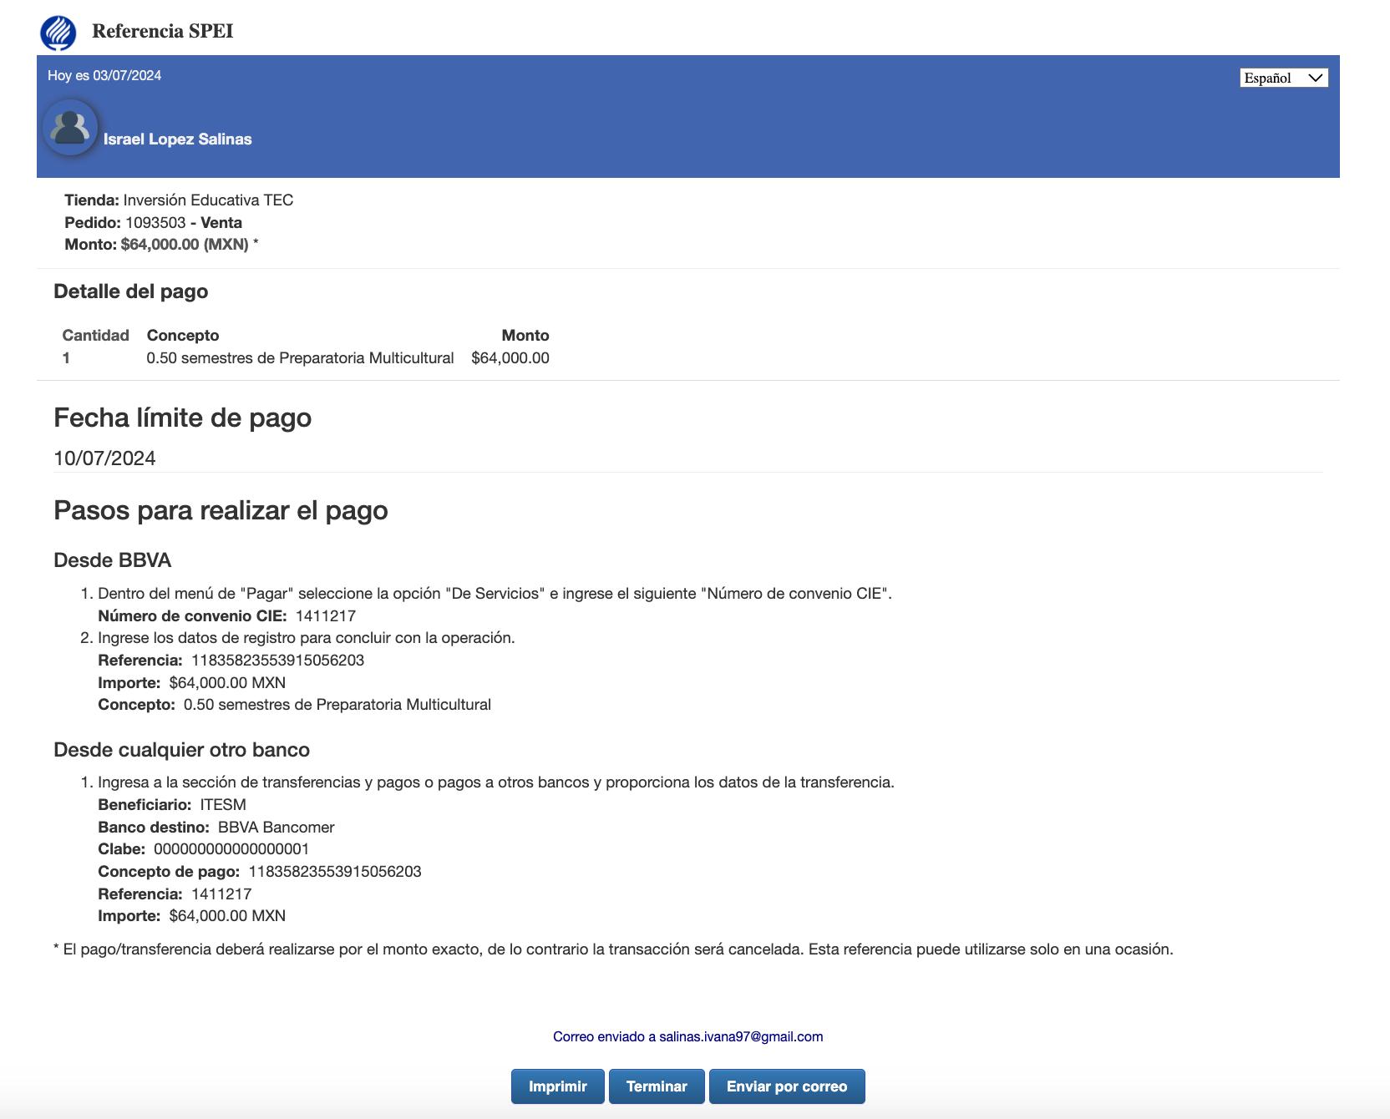
Task: Click the Pasos para realizar el pago heading
Action: pyautogui.click(x=221, y=510)
